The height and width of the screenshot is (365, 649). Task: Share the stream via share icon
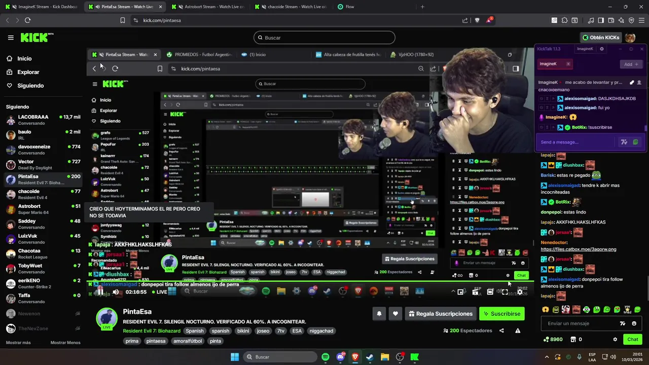501,331
